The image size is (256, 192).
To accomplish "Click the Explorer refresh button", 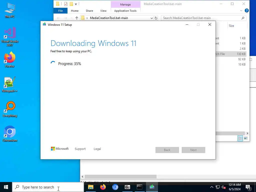I will [156, 18].
